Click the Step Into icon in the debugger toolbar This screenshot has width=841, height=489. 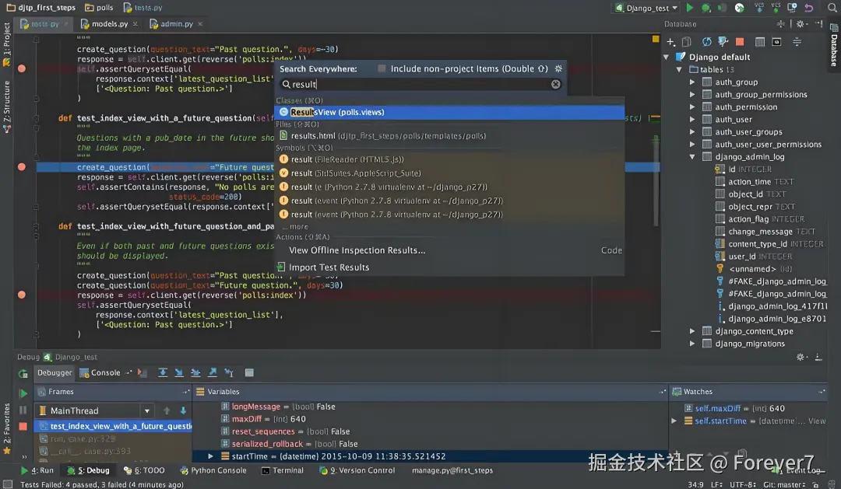(x=179, y=373)
